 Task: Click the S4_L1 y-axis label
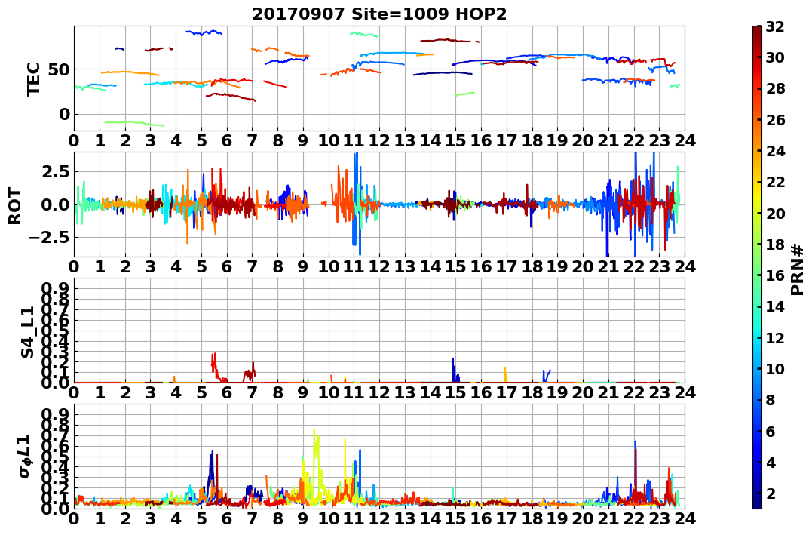(x=27, y=332)
